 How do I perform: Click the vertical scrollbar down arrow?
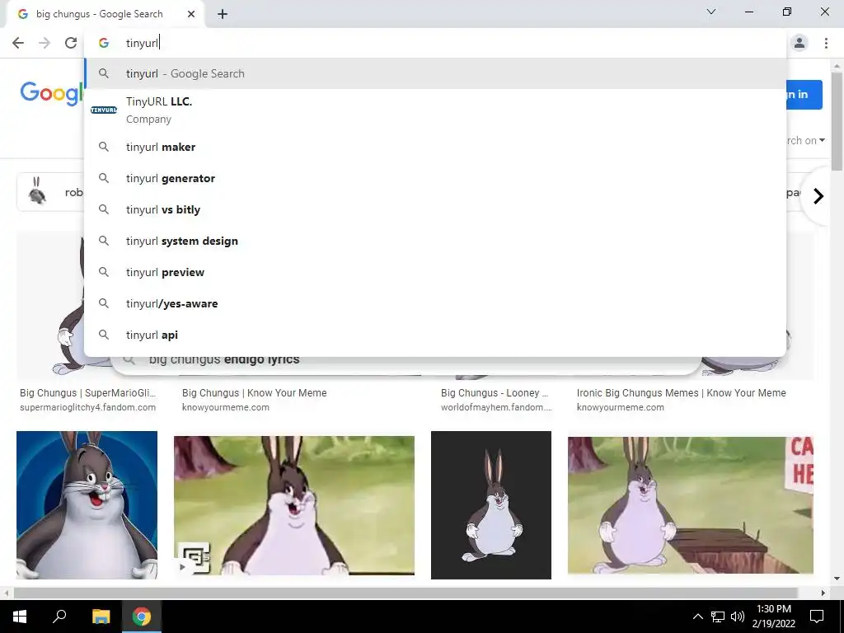pos(837,579)
